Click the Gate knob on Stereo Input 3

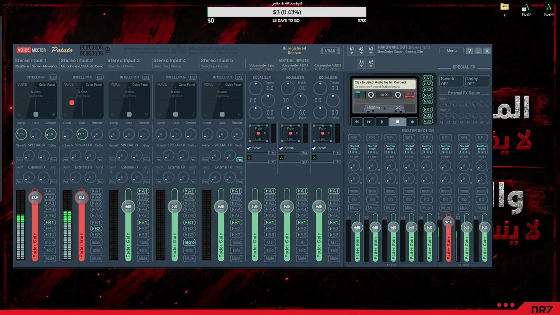point(129,134)
